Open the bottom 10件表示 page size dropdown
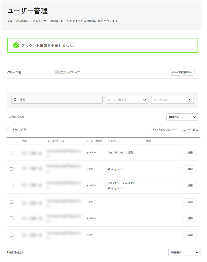Image resolution: width=207 pixels, height=262 pixels. click(184, 252)
